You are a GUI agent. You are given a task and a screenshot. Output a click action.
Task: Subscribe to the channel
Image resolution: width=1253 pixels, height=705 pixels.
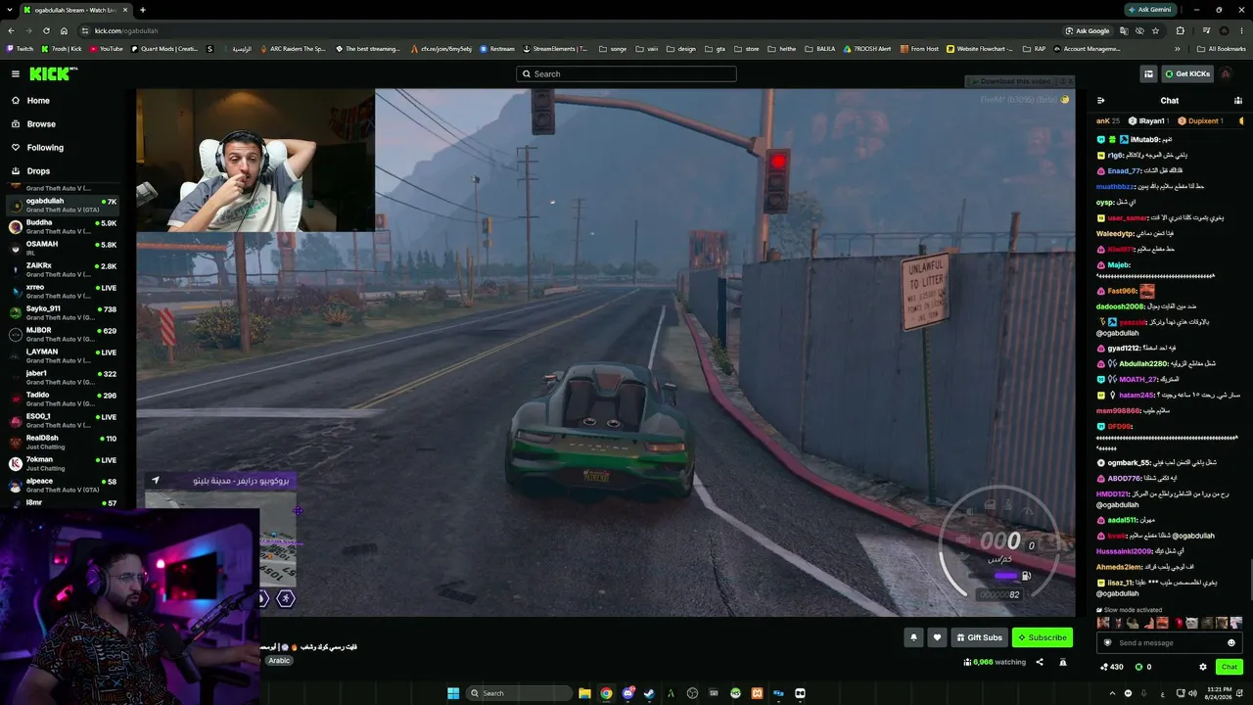point(1043,637)
